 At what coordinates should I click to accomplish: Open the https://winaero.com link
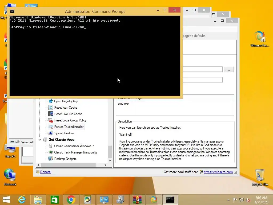click(x=218, y=172)
